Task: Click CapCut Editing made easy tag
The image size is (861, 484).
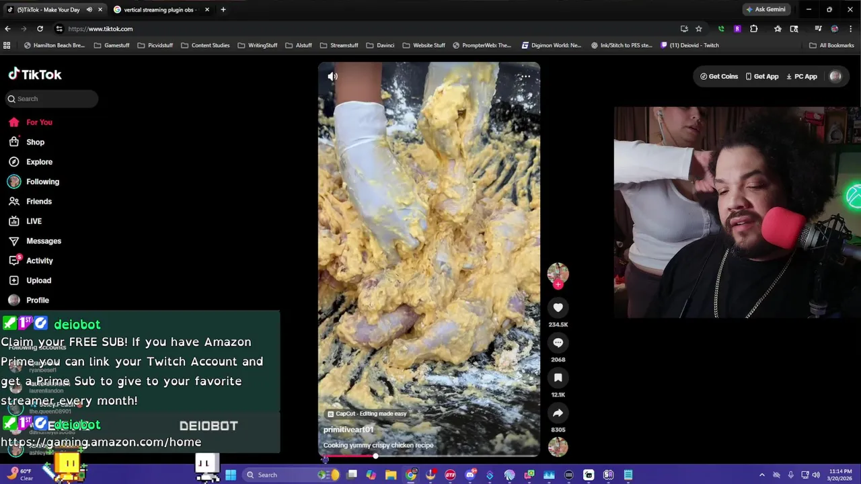Action: tap(367, 414)
